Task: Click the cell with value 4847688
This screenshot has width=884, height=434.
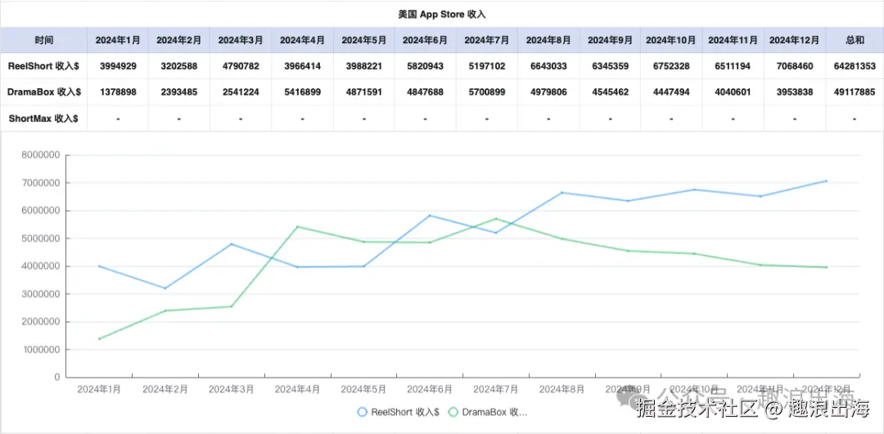Action: (425, 92)
